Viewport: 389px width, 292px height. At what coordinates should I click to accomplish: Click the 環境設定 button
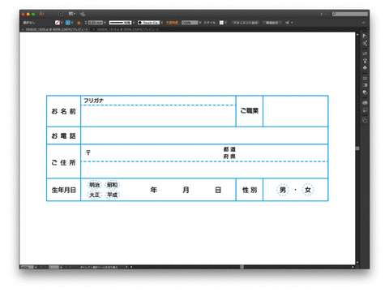pyautogui.click(x=271, y=23)
